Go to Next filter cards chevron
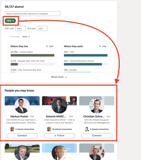The height and width of the screenshot is (160, 141). [29, 37]
